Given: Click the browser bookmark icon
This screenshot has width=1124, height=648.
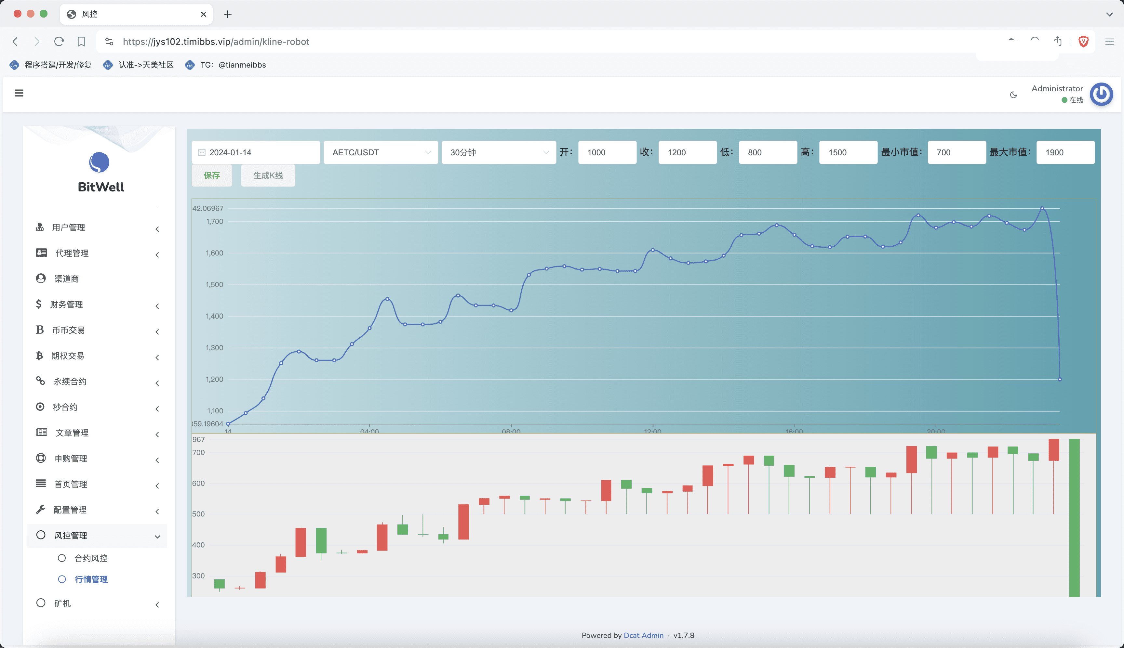Looking at the screenshot, I should pyautogui.click(x=81, y=41).
